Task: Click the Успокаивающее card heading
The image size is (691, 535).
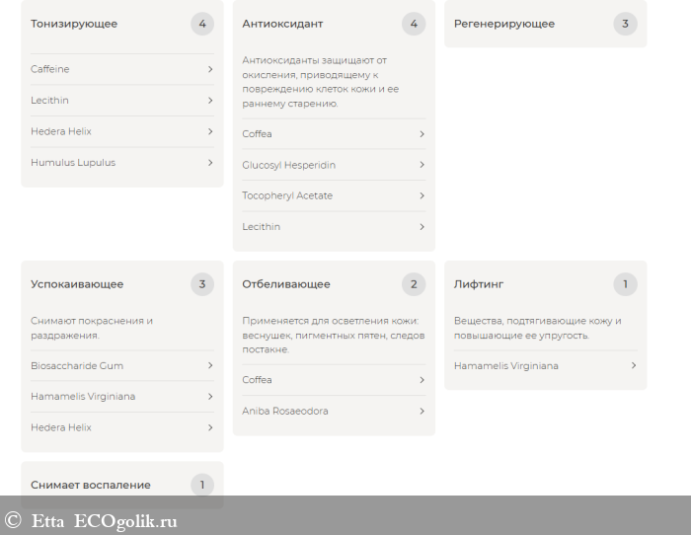Action: tap(77, 284)
